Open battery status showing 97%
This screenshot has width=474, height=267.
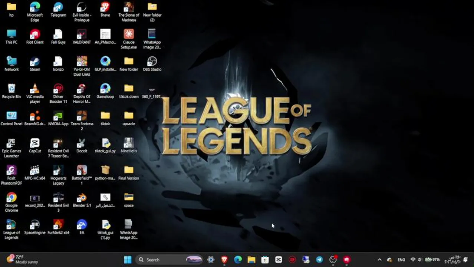(432, 260)
